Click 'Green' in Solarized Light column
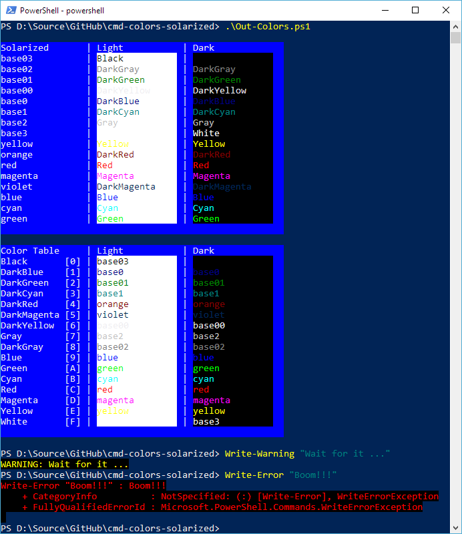This screenshot has height=534, width=462. [x=110, y=219]
